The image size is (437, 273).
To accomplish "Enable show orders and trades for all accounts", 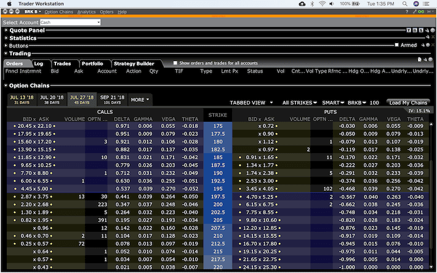I will (175, 63).
